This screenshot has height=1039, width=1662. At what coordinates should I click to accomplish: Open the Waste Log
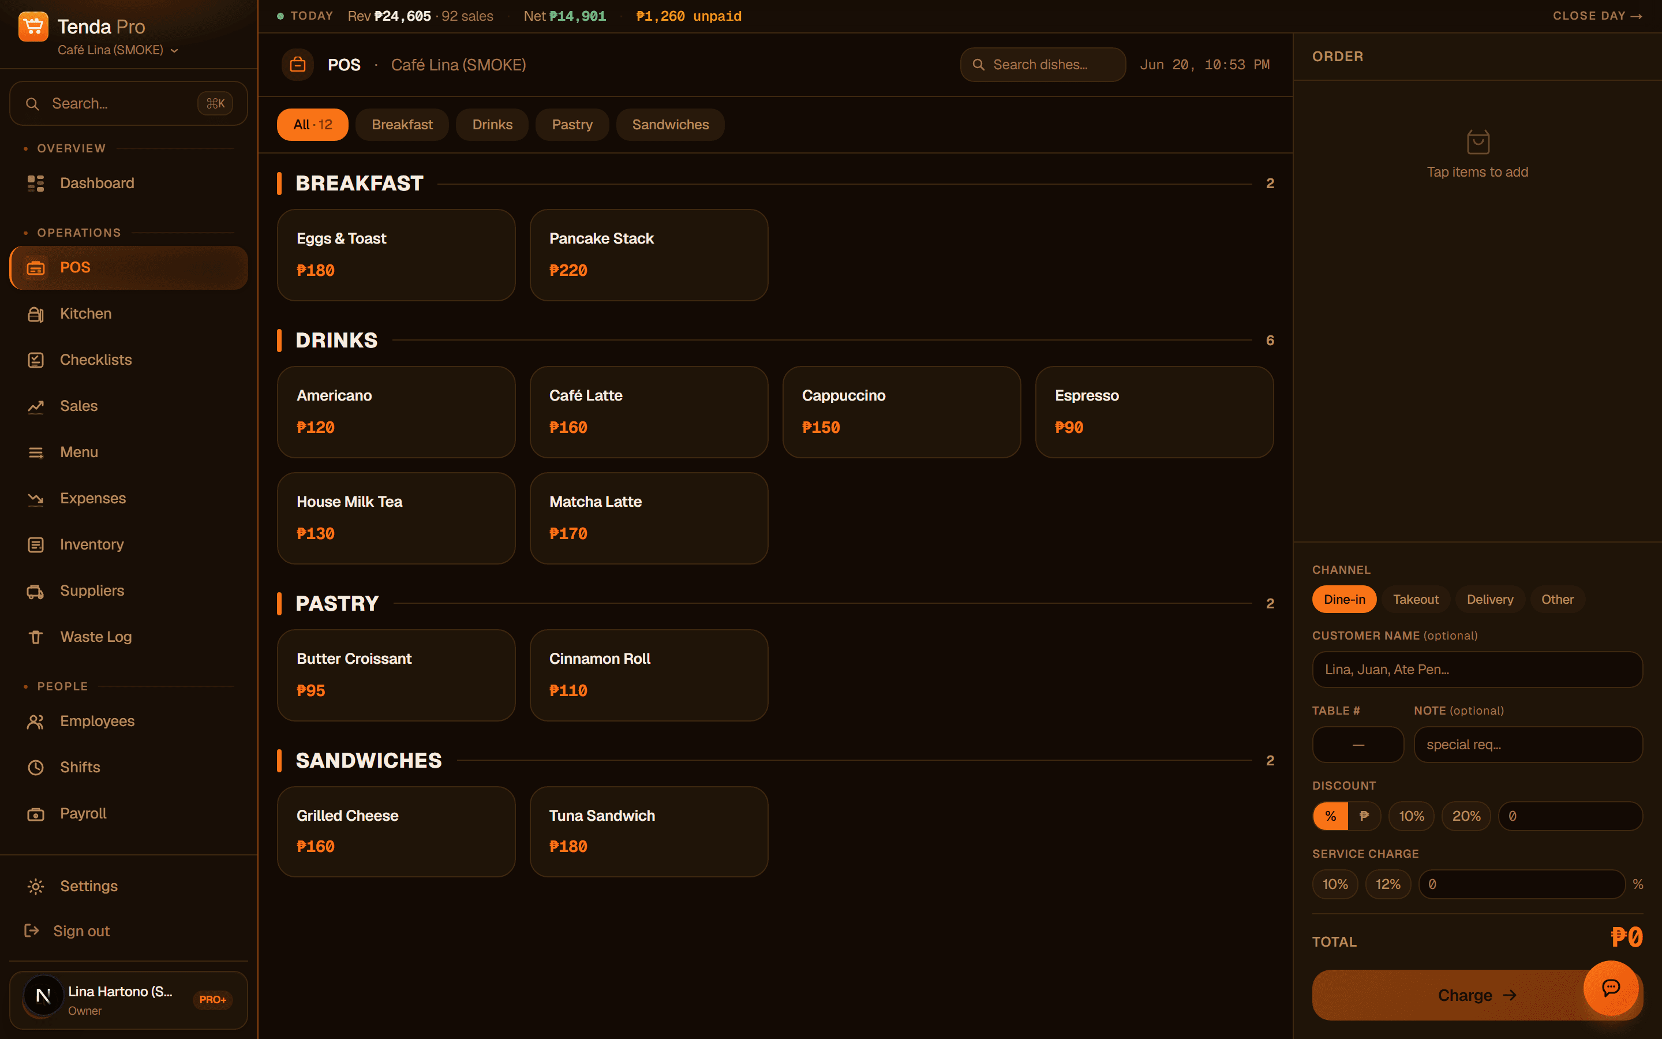[x=129, y=637]
